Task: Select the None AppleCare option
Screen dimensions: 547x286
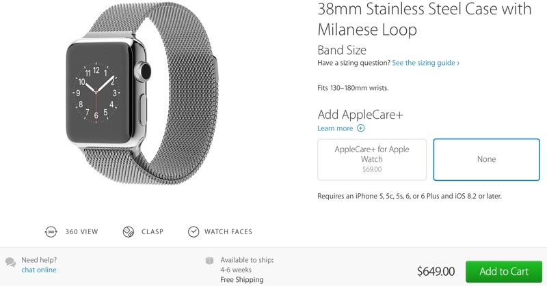Action: pyautogui.click(x=486, y=160)
